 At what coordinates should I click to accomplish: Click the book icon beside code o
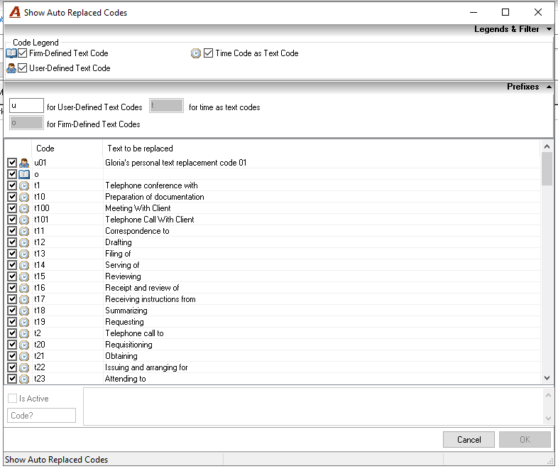tap(24, 175)
